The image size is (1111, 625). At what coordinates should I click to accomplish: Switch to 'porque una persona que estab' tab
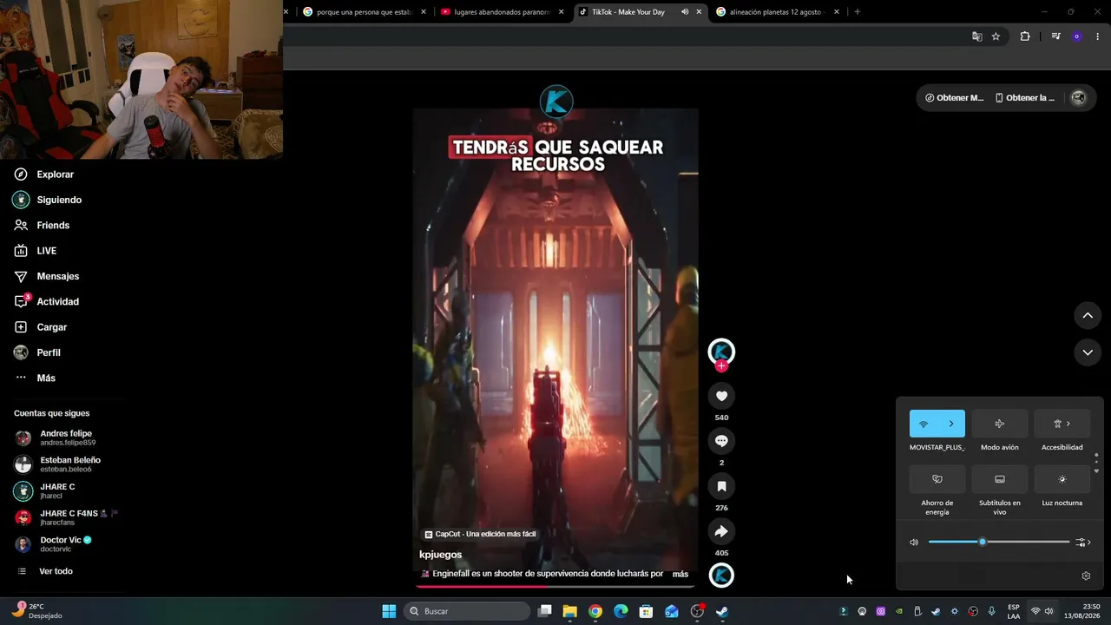(x=364, y=12)
